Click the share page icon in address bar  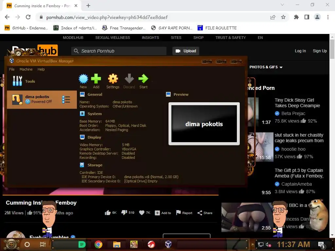(x=273, y=17)
